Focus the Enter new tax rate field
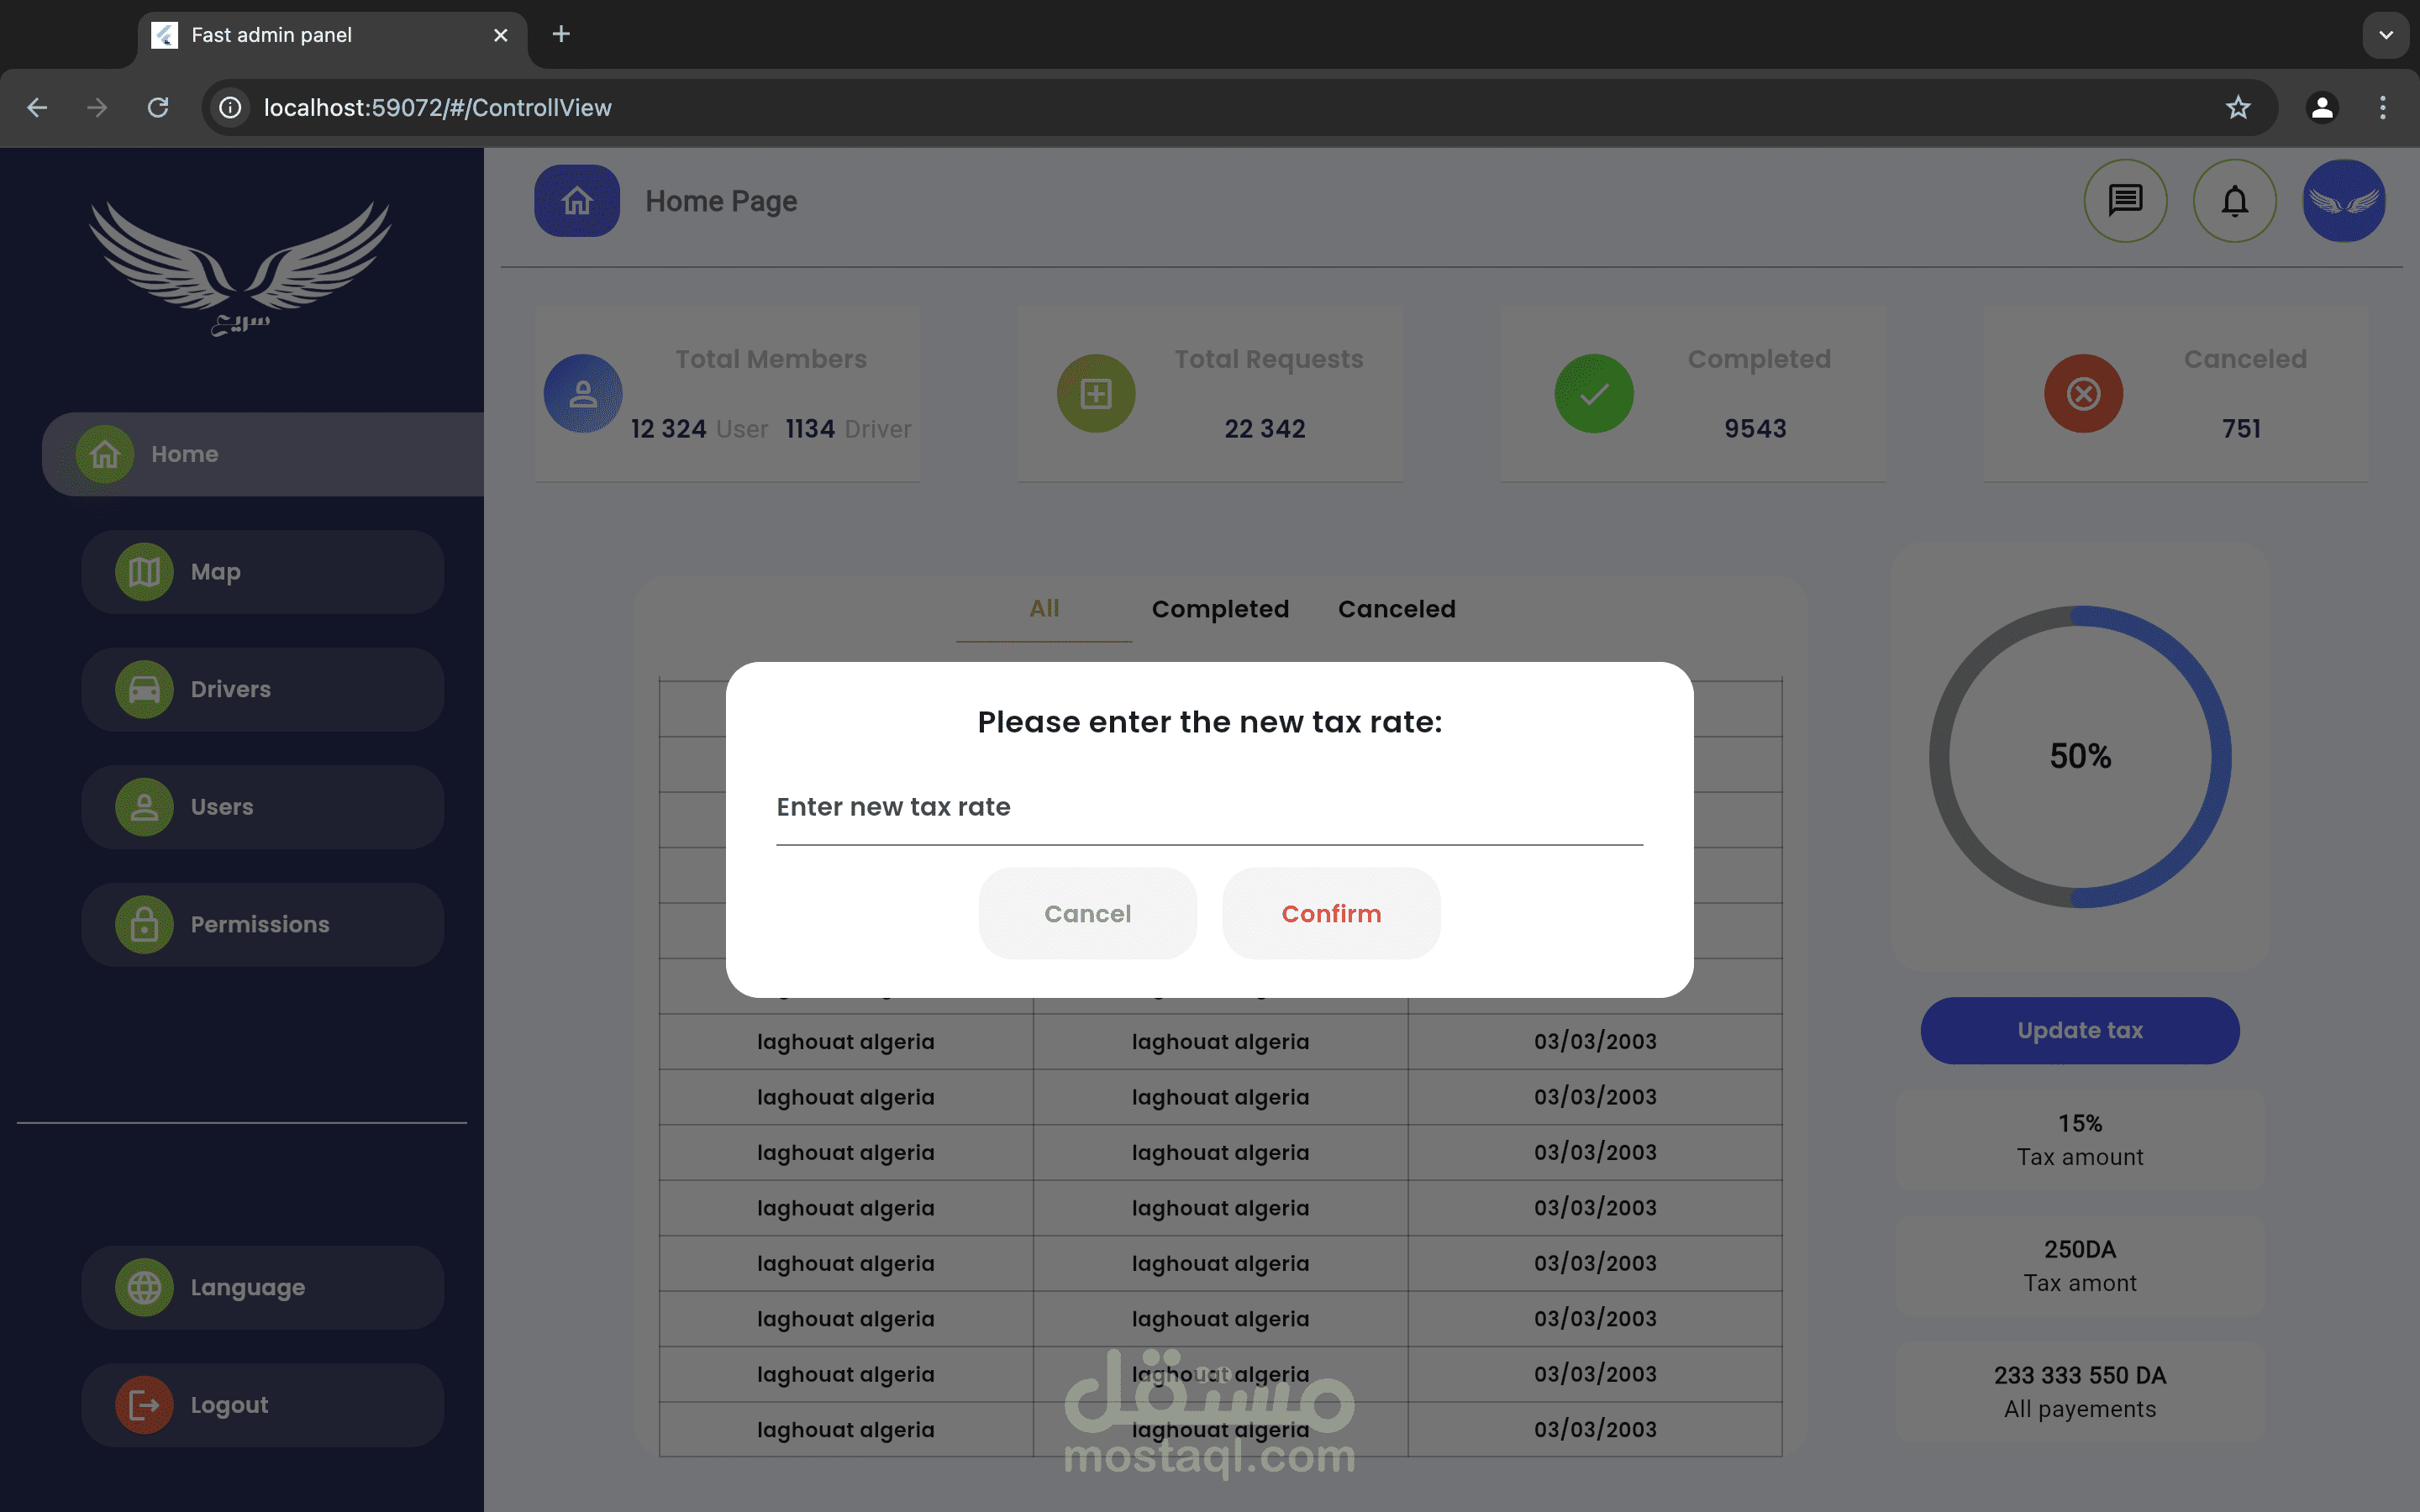Viewport: 2420px width, 1512px height. coord(1209,807)
